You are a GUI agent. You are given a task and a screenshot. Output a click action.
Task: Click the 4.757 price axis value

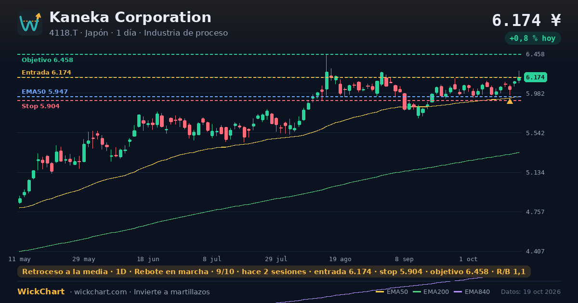(x=535, y=212)
